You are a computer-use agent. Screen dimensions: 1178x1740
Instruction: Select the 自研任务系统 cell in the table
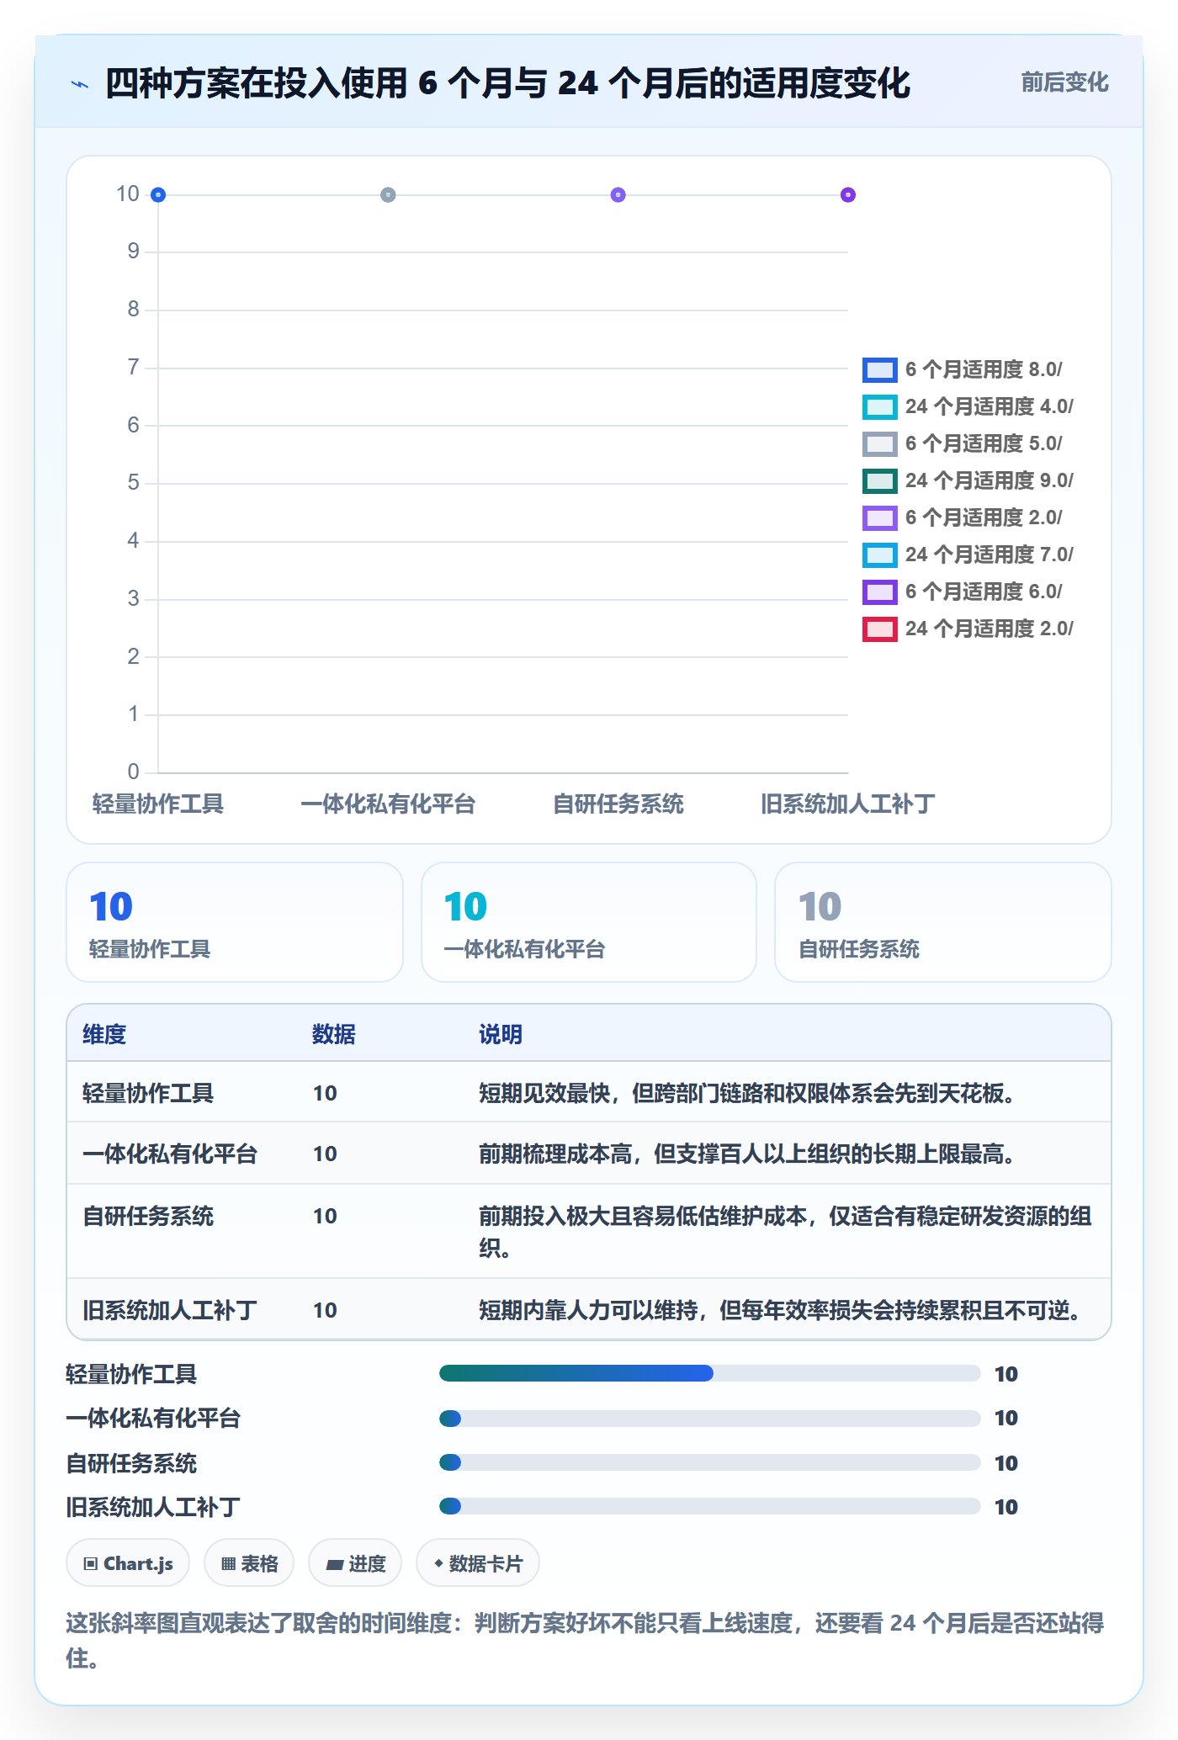148,1216
